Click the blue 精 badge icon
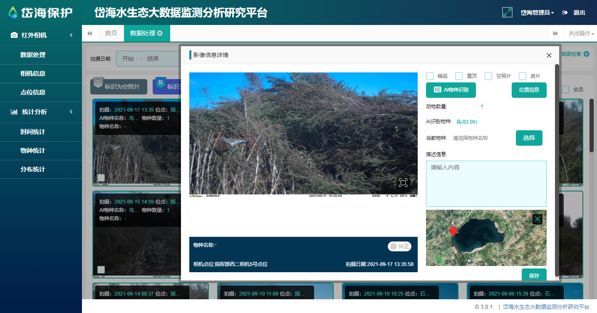This screenshot has width=597, height=313. [x=161, y=83]
